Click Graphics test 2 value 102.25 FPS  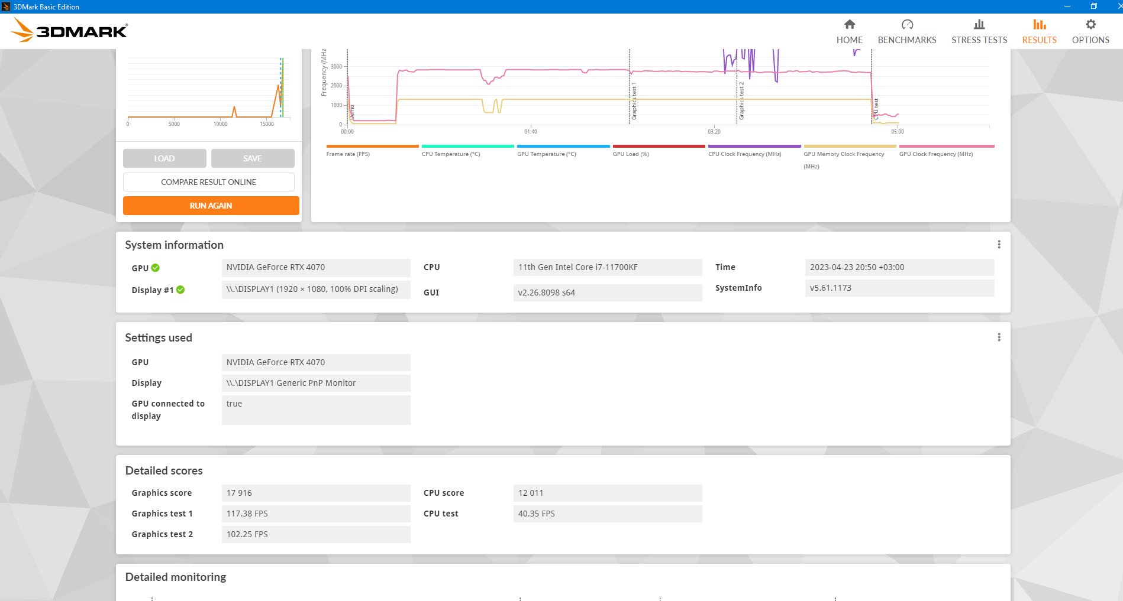(x=316, y=534)
